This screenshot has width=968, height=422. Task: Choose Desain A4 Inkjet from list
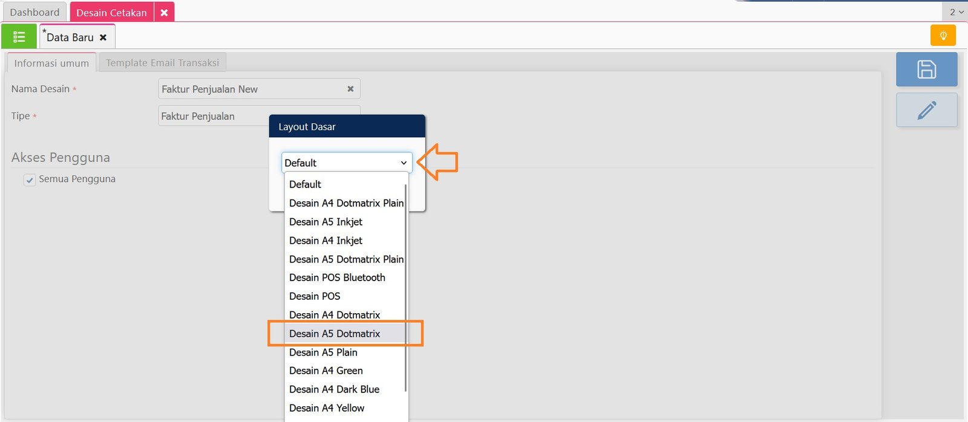click(325, 241)
